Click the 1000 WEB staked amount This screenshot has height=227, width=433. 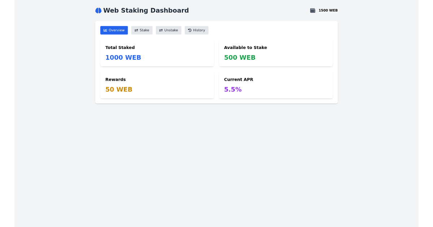click(123, 57)
